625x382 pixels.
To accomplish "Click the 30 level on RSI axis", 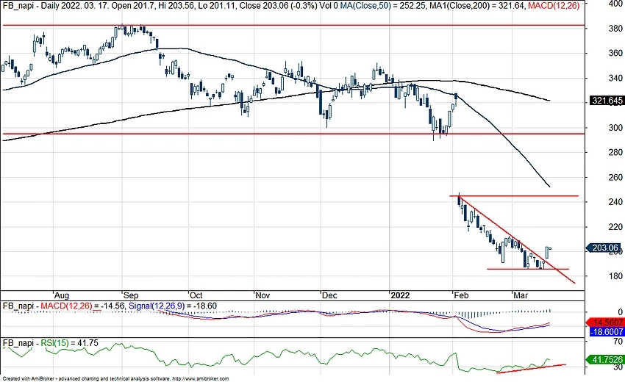I will coord(618,367).
